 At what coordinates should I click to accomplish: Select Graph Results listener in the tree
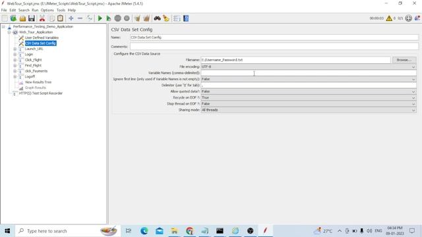(x=35, y=88)
